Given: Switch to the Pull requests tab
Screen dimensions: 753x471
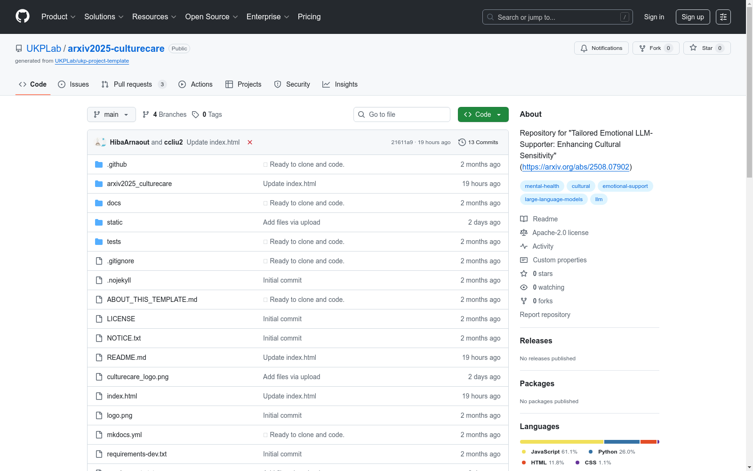Looking at the screenshot, I should pyautogui.click(x=134, y=84).
